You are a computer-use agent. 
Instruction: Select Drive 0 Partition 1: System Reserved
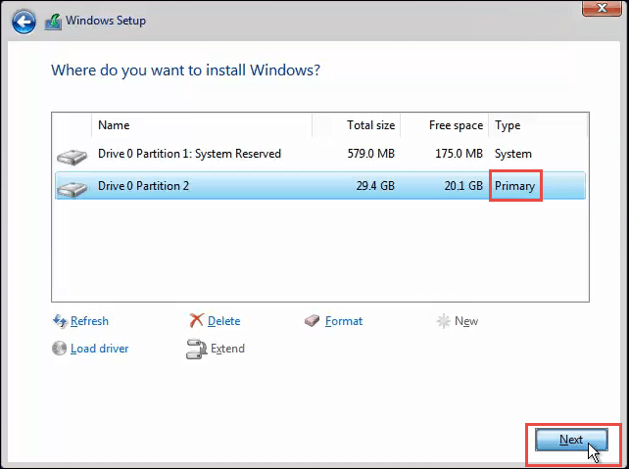[x=189, y=154]
